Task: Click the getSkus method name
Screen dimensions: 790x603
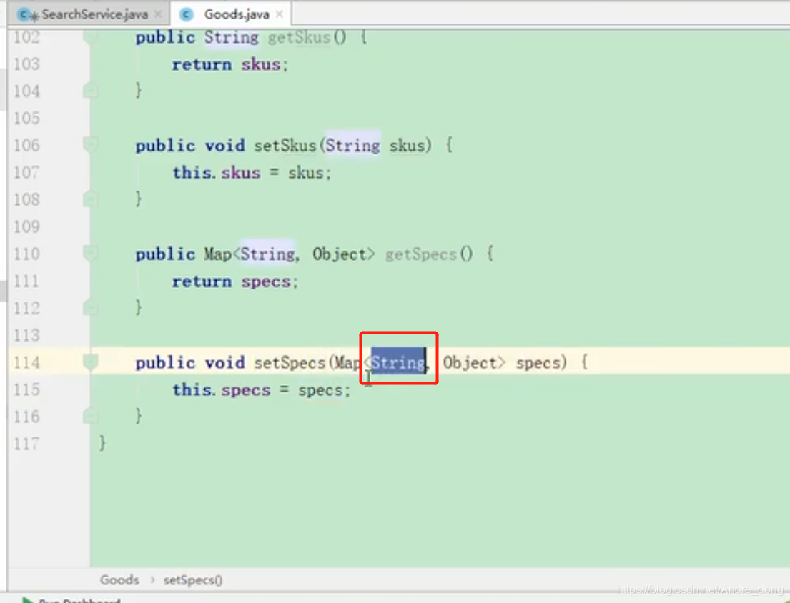Action: (299, 37)
